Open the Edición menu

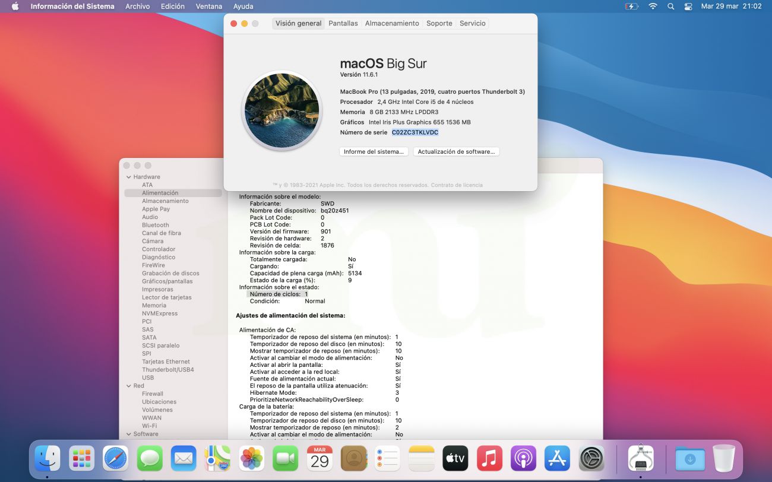[172, 7]
